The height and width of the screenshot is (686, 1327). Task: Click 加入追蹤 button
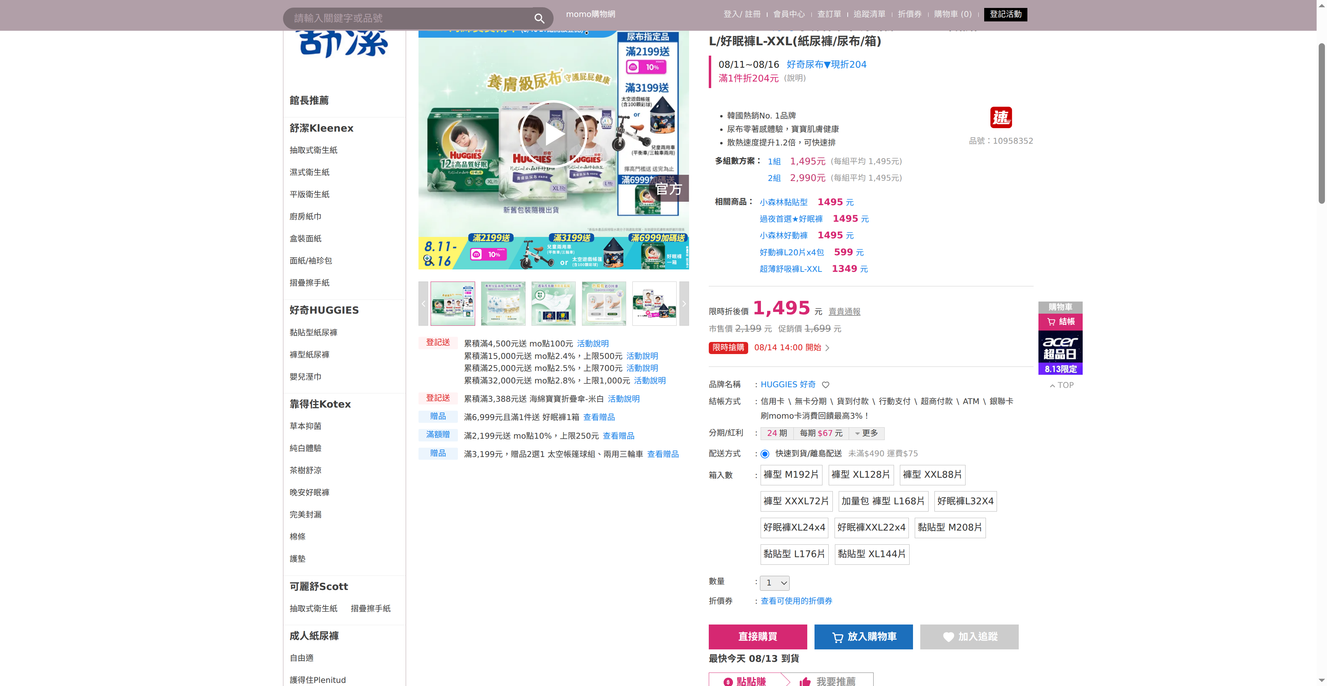(x=969, y=637)
